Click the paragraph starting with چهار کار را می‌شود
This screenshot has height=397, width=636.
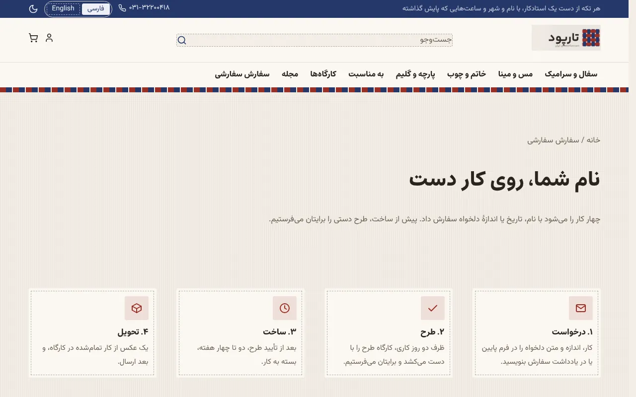[435, 219]
